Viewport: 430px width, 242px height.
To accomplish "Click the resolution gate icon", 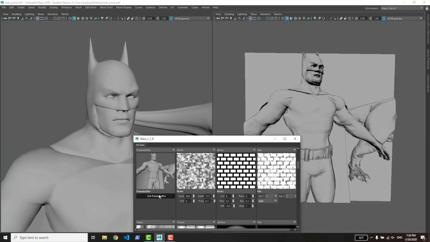I will point(46,18).
